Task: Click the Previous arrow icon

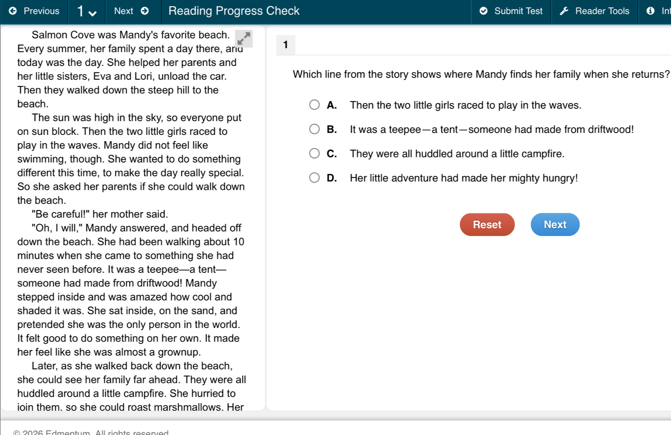Action: tap(13, 11)
